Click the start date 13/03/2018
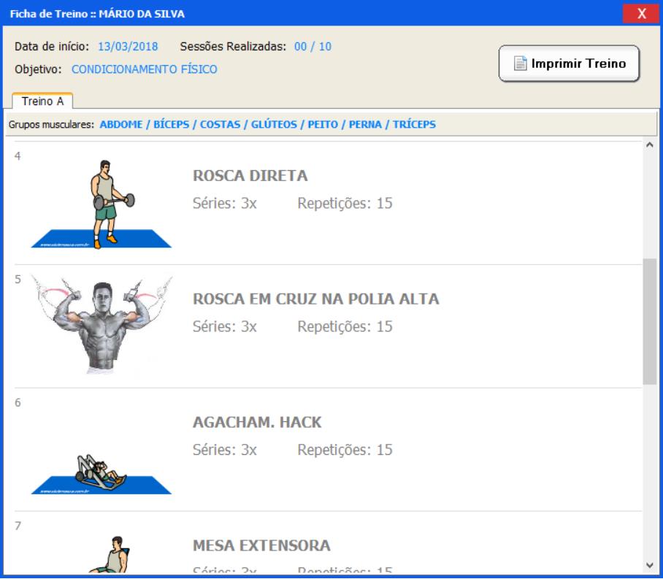The width and height of the screenshot is (663, 579). click(128, 47)
